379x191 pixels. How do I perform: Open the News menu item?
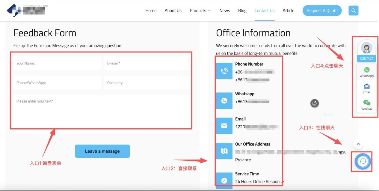tap(225, 10)
